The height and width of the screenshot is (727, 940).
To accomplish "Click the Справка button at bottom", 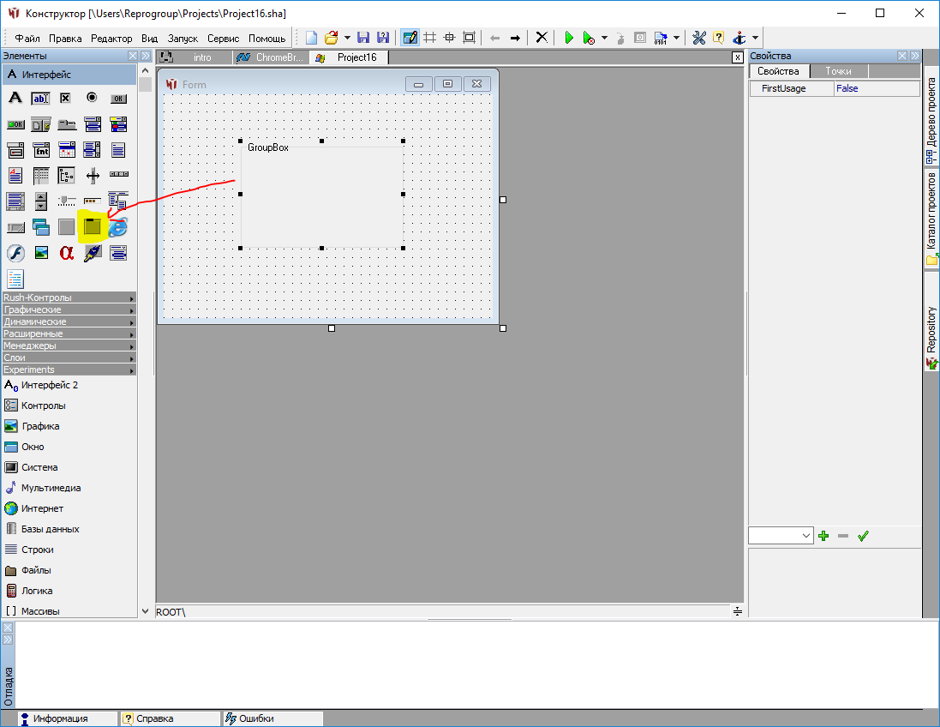I will point(171,718).
